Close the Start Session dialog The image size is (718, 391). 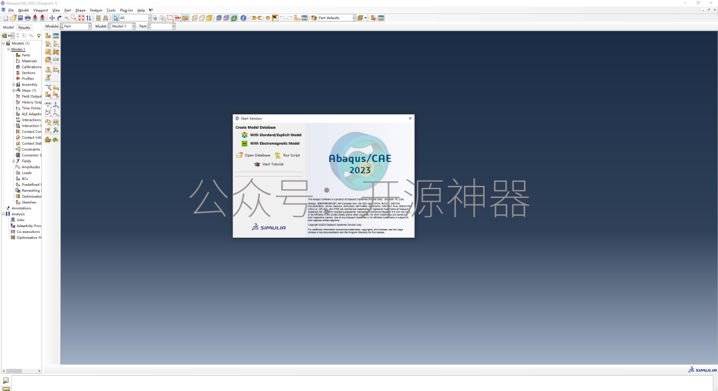[410, 118]
